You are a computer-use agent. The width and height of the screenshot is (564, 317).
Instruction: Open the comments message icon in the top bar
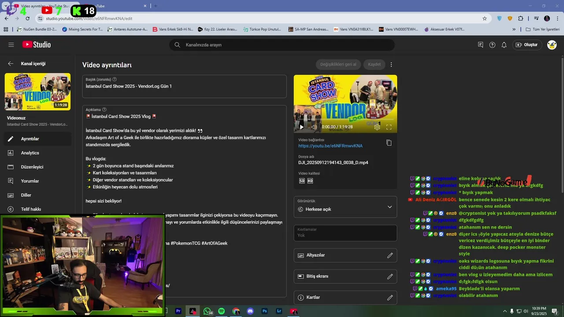click(481, 45)
